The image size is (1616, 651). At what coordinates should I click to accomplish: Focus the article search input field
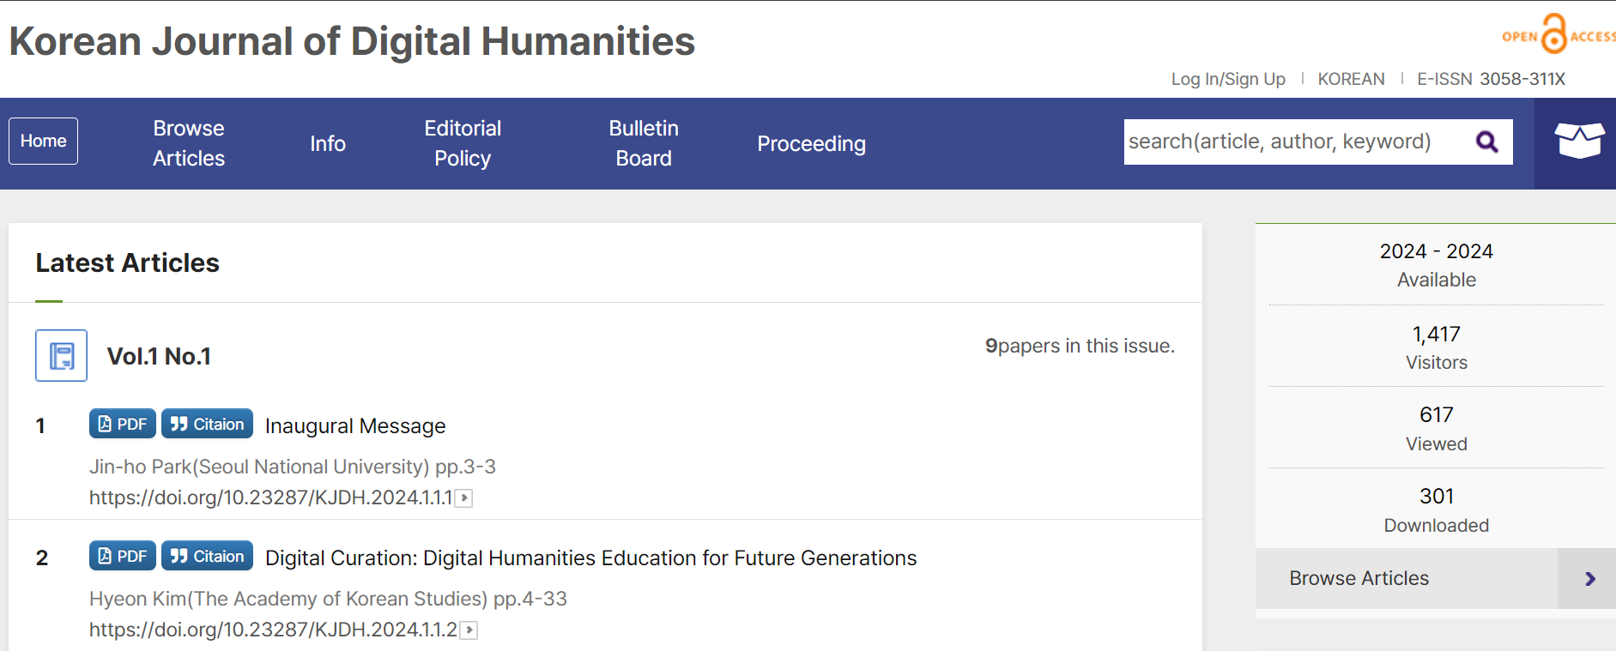coord(1292,142)
